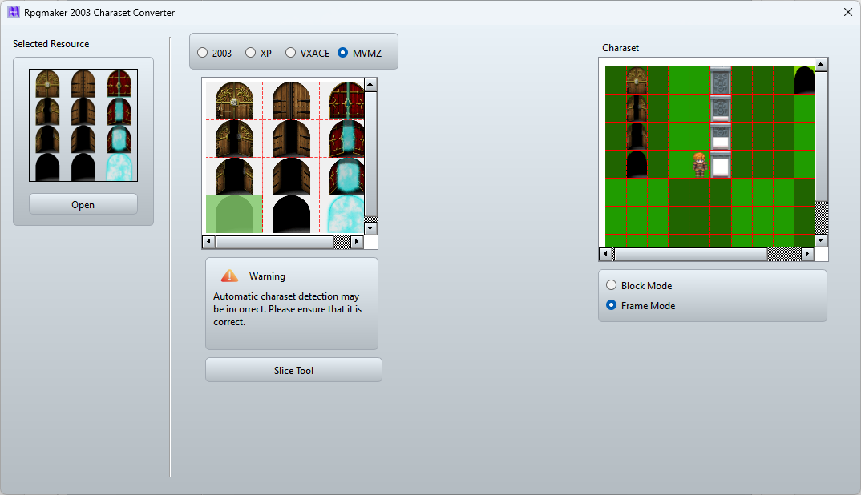Click the Charaset preview scroll down arrow
Image resolution: width=861 pixels, height=495 pixels.
821,239
